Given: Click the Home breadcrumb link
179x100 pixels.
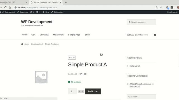Looking at the screenshot, I should (26, 44).
